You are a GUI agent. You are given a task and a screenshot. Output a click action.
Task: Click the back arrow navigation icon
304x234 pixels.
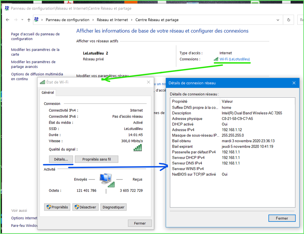(8, 20)
